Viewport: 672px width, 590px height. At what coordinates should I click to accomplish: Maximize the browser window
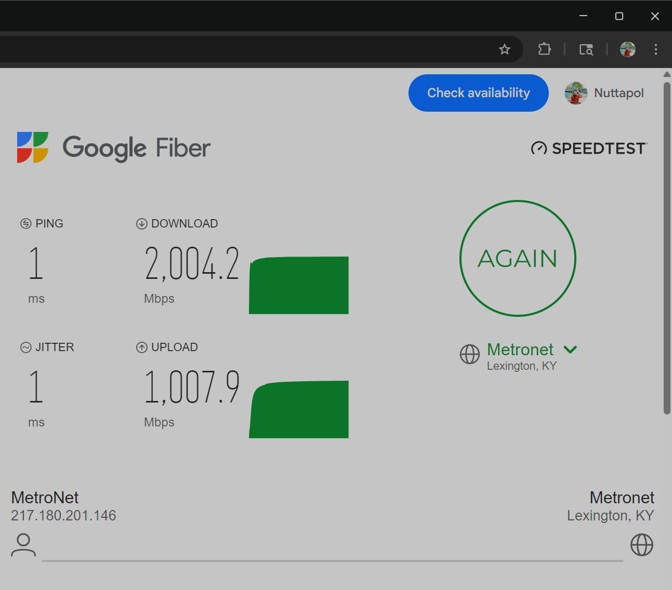[x=619, y=16]
